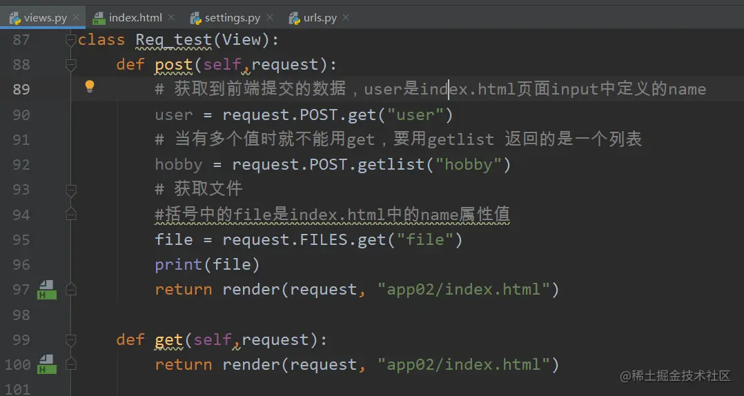Click the class name Req_test
The height and width of the screenshot is (396, 744).
click(174, 40)
